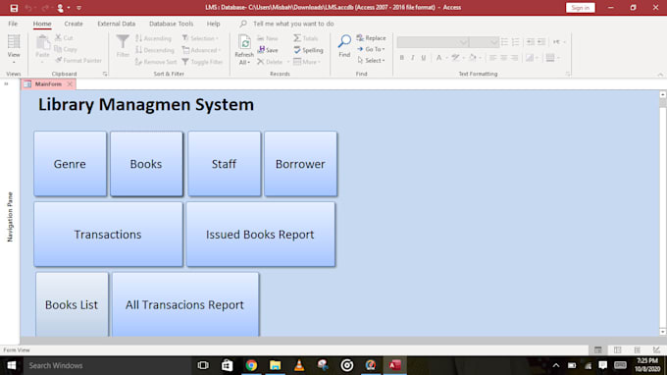Screen dimensions: 667x375
Task: Click Delete record command
Action: (x=270, y=62)
